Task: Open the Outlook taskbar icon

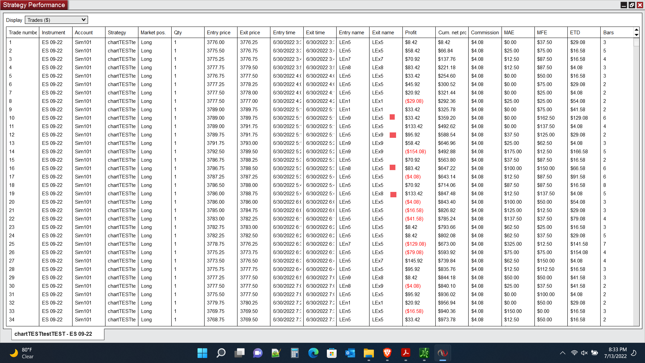Action: 350,353
